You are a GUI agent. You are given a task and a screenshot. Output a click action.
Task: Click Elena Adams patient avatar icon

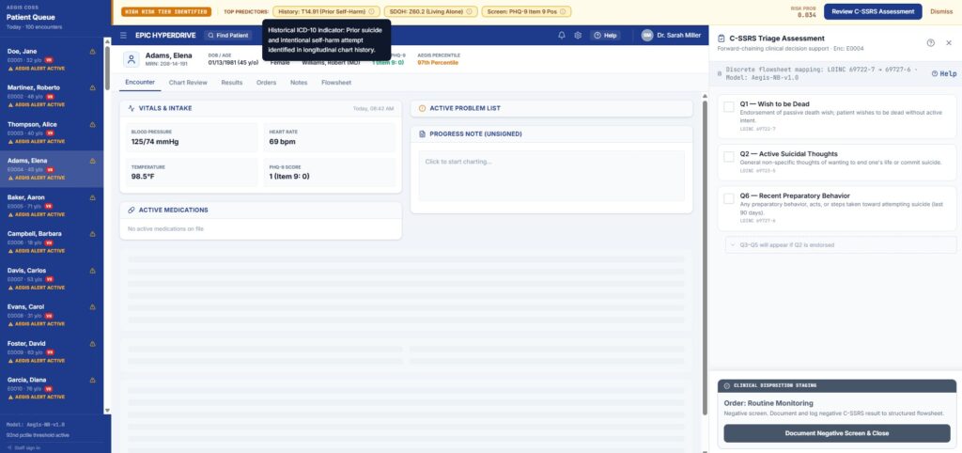point(132,59)
